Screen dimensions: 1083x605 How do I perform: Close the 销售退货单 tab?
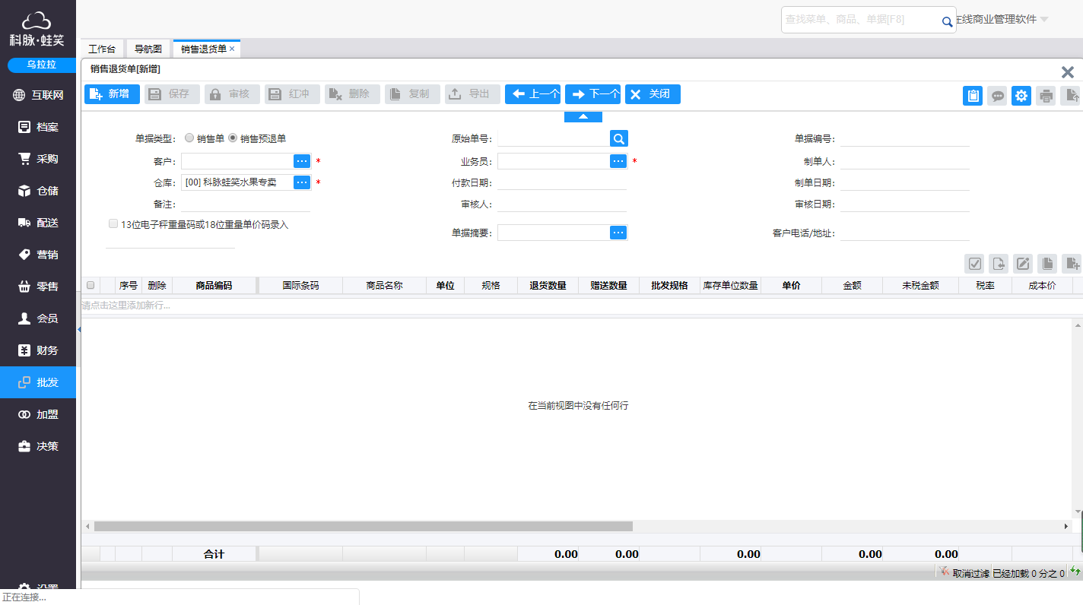232,49
